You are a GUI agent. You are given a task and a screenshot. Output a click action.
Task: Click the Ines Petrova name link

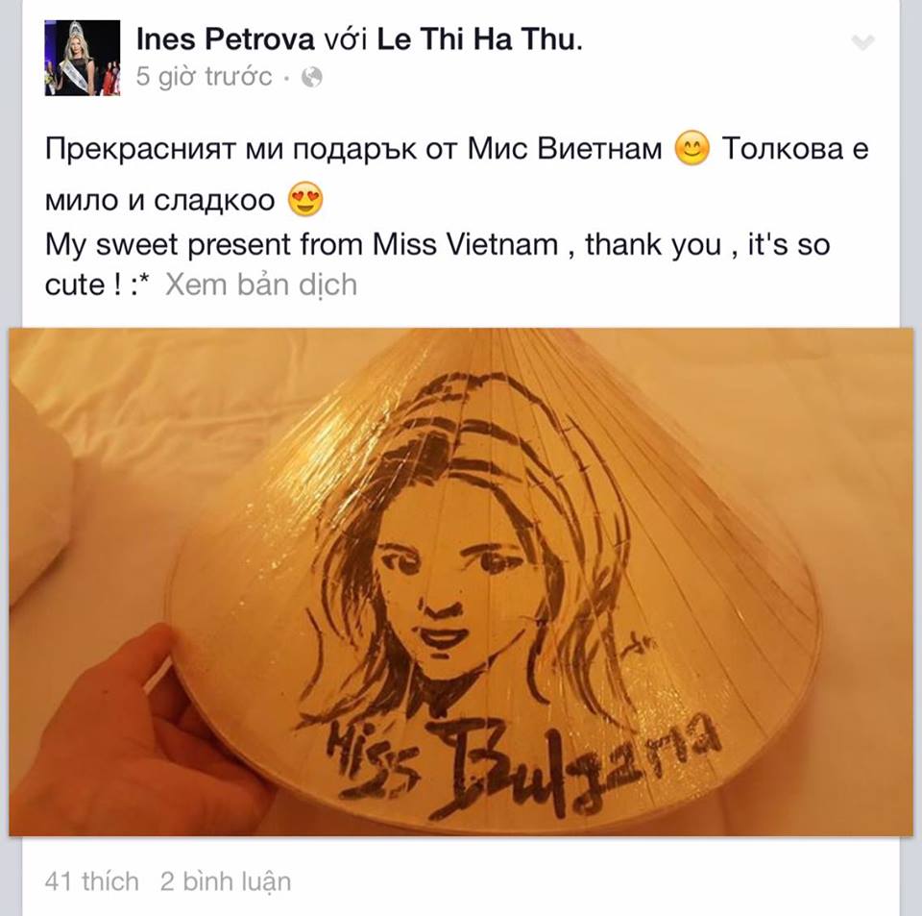coord(225,39)
